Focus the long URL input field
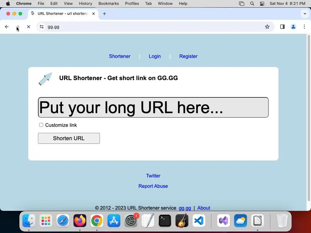The width and height of the screenshot is (311, 233). [x=153, y=107]
